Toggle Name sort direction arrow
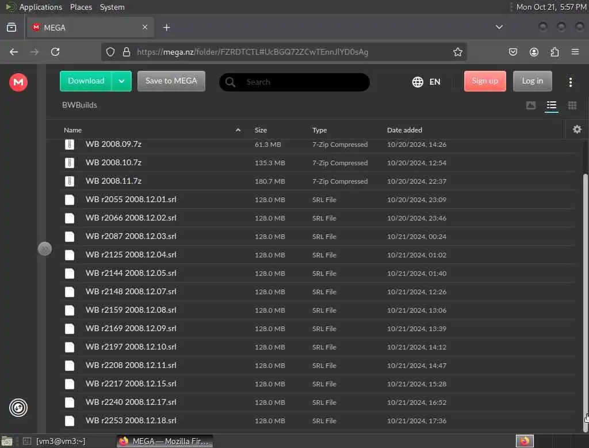The height and width of the screenshot is (448, 589). point(238,130)
